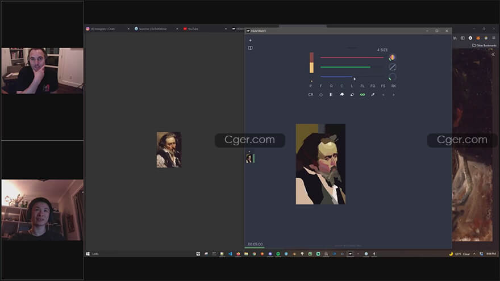The height and width of the screenshot is (281, 500).
Task: Click the weather 65°F Clear tray item
Action: (x=460, y=254)
